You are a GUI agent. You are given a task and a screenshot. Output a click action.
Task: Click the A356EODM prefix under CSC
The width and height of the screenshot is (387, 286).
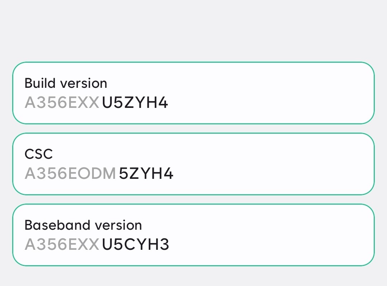point(70,173)
